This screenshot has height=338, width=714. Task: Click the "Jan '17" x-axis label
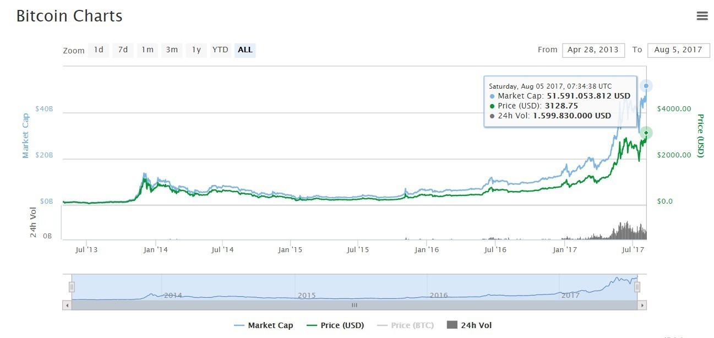tap(565, 250)
